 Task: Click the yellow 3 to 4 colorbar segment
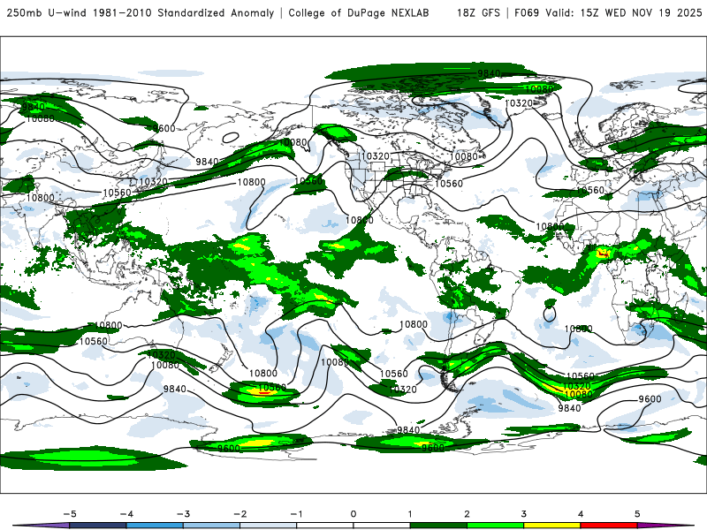551,526
